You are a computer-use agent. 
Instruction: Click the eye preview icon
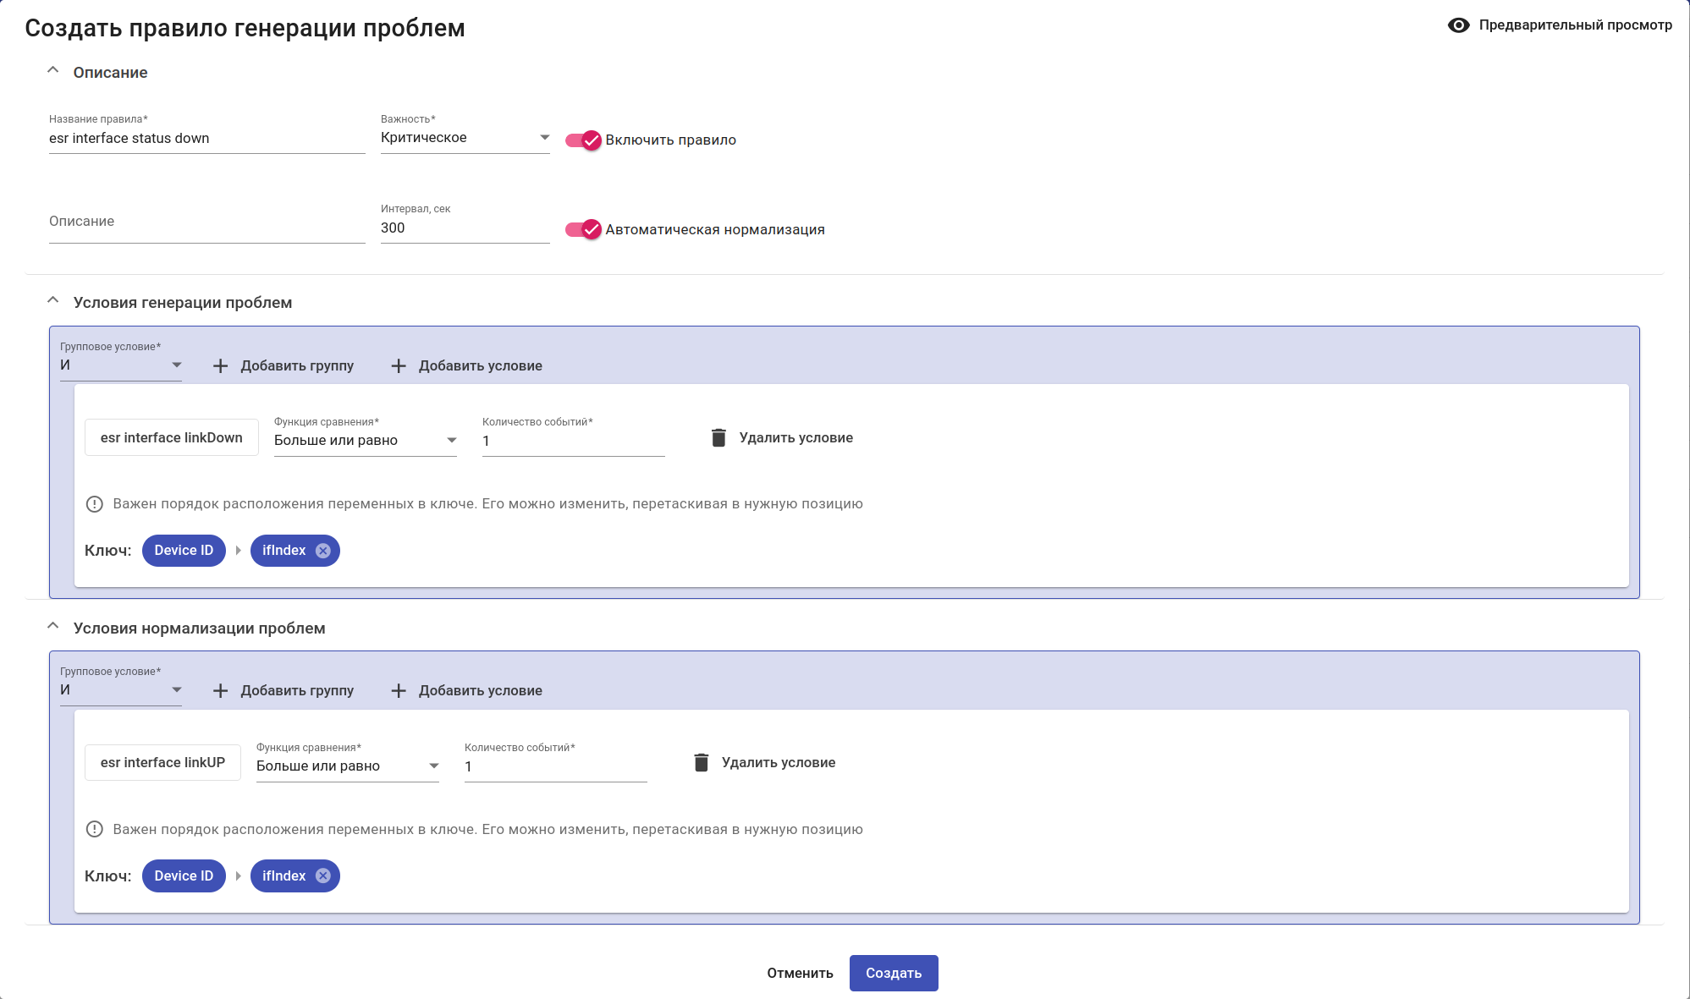(x=1458, y=25)
